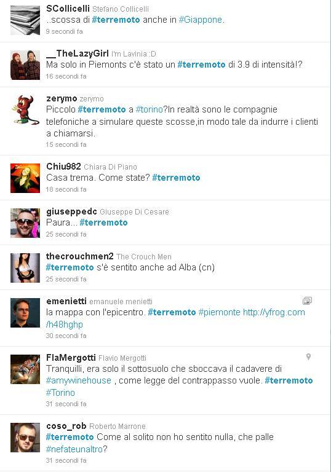Screen dimensions: 331x472
Task: Open Chiu982's avatar image
Action: 25,178
